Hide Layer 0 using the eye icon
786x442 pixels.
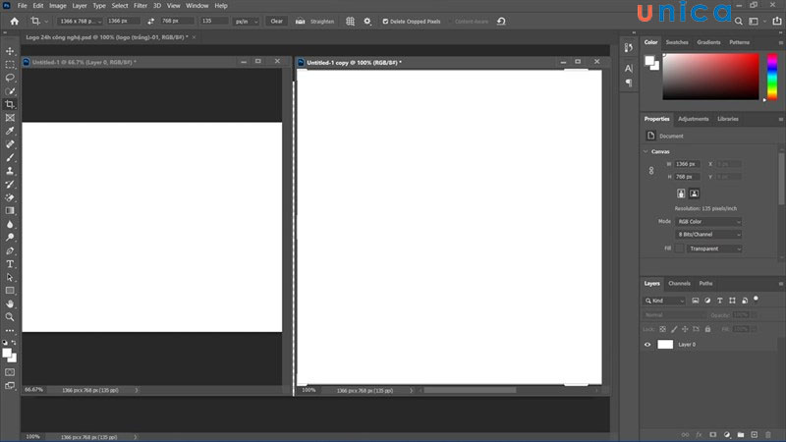coord(647,345)
